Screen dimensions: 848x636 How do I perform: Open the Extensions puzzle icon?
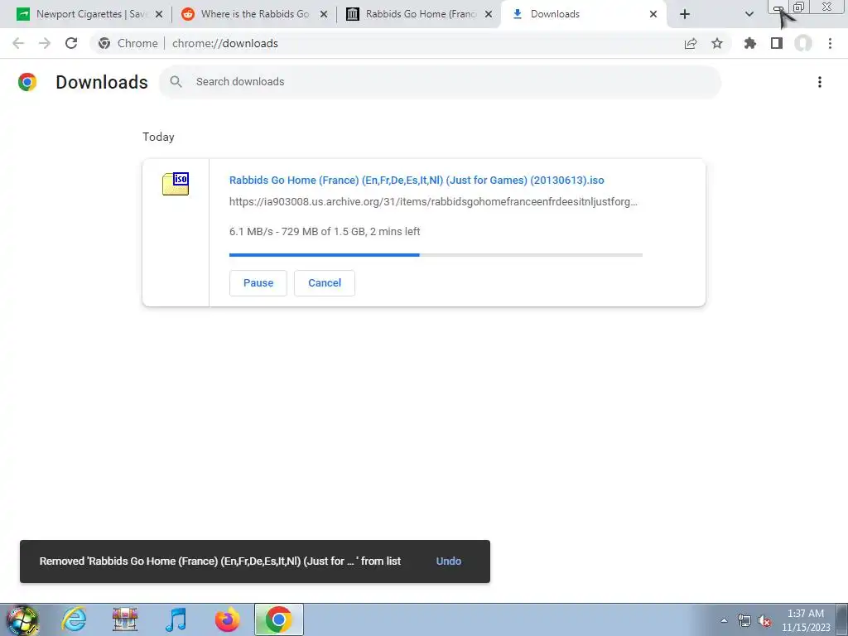pyautogui.click(x=750, y=43)
